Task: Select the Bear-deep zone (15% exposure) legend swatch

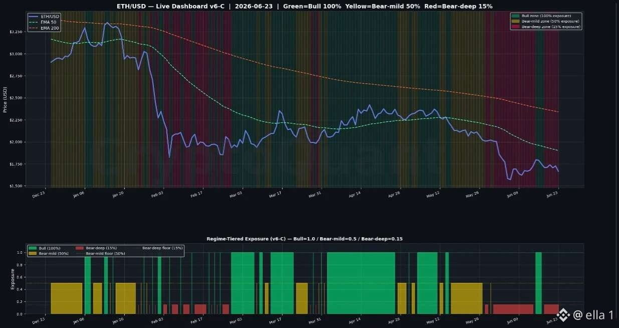Action: [x=515, y=27]
